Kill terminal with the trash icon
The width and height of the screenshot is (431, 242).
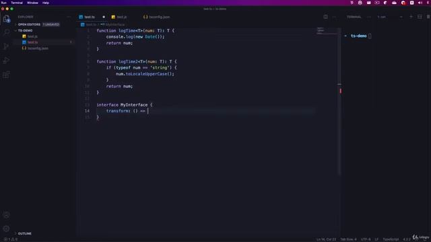tap(428, 17)
